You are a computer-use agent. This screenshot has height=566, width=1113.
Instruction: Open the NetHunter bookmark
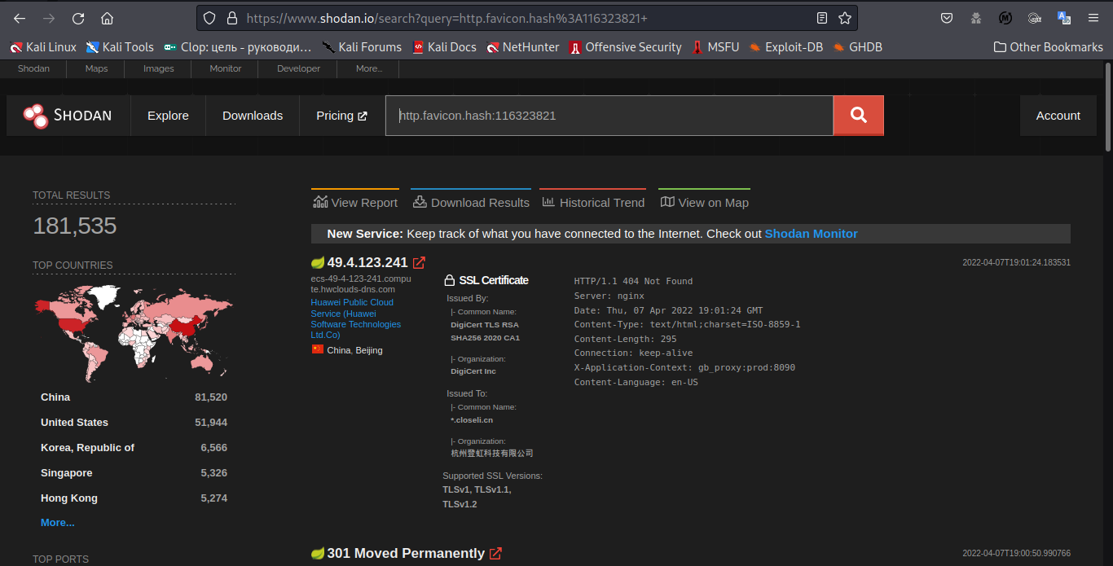pos(523,47)
